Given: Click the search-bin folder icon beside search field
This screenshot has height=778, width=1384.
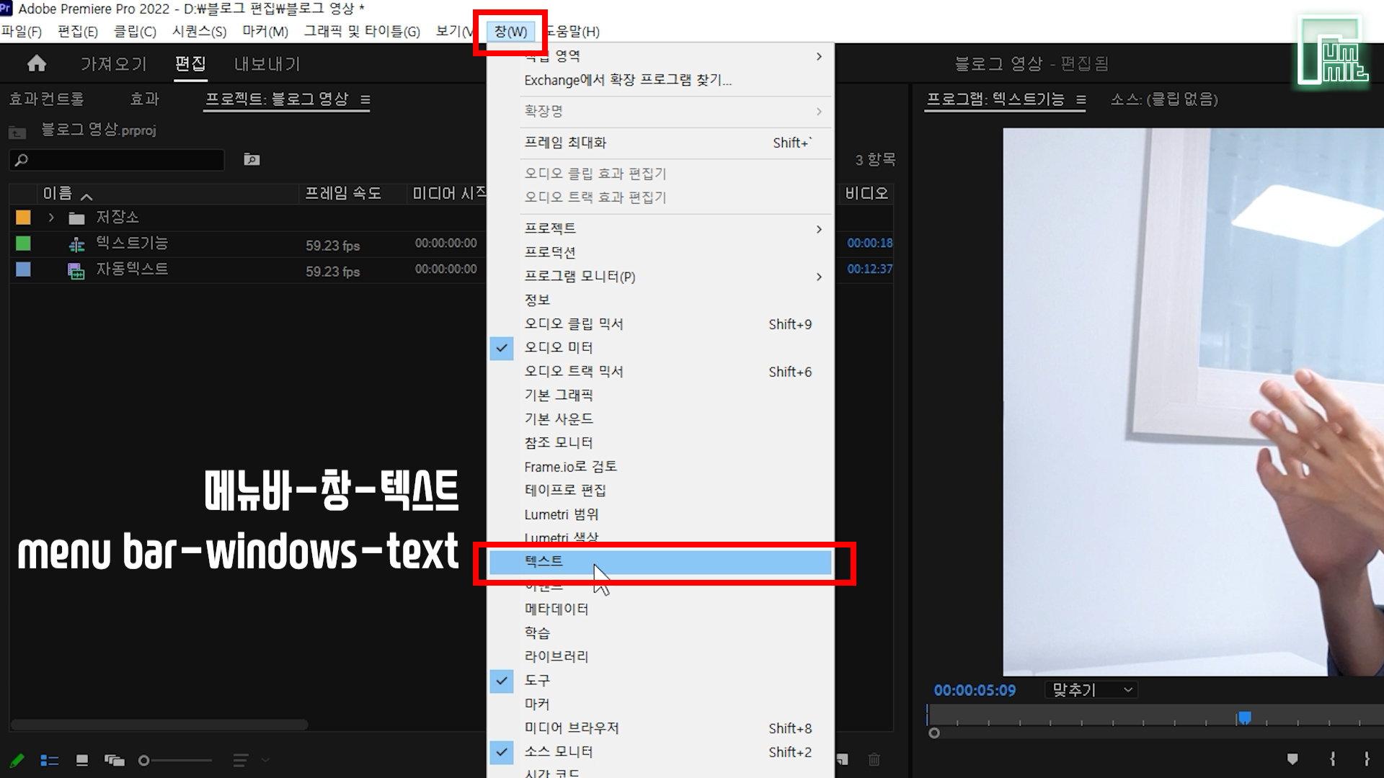Looking at the screenshot, I should (252, 159).
